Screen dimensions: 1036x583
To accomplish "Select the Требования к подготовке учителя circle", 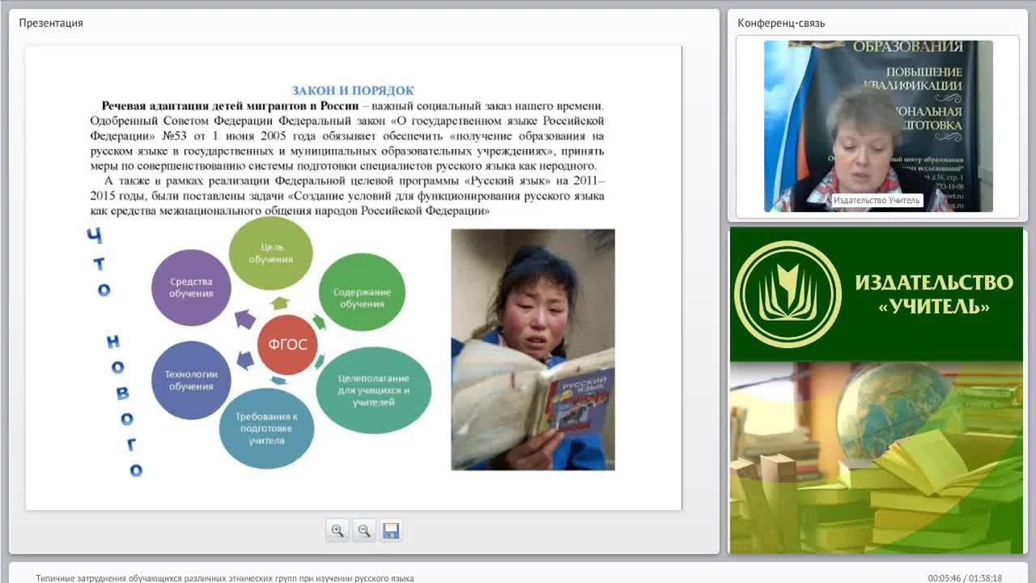I will point(266,428).
